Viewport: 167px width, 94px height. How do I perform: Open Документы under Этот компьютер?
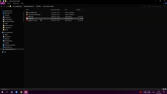coord(8,37)
